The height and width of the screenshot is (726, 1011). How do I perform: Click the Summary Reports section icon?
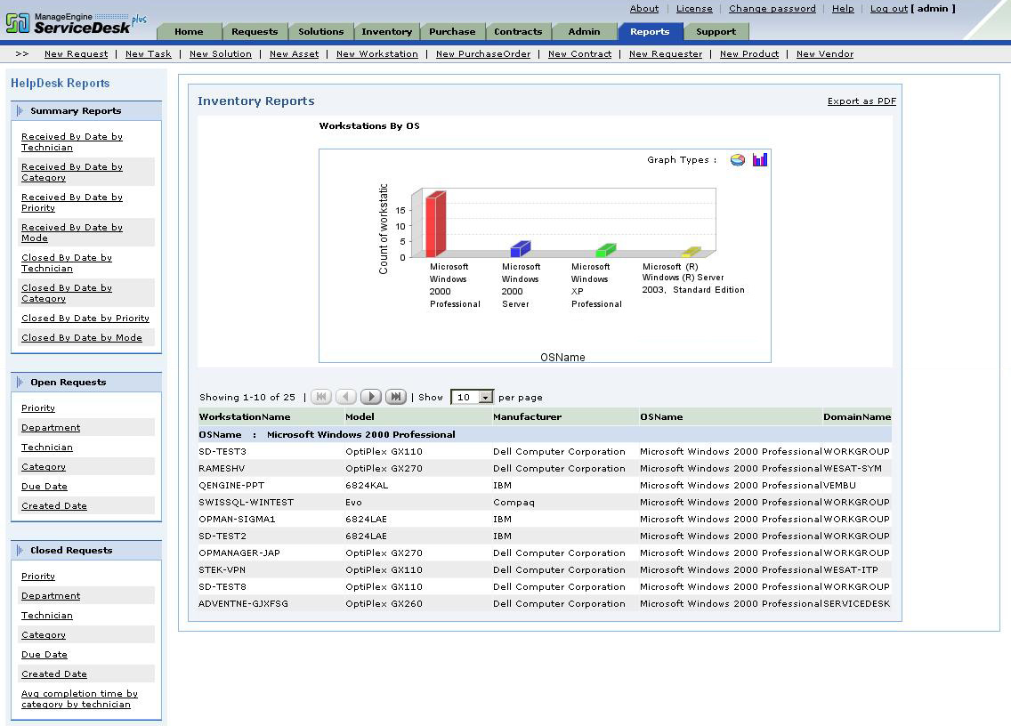tap(20, 110)
